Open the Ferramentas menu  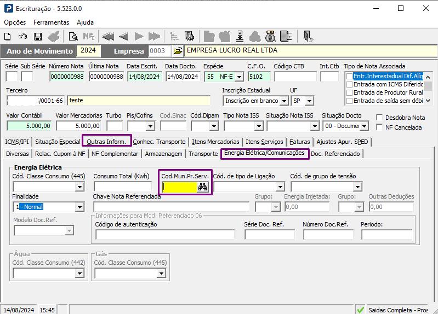point(51,22)
